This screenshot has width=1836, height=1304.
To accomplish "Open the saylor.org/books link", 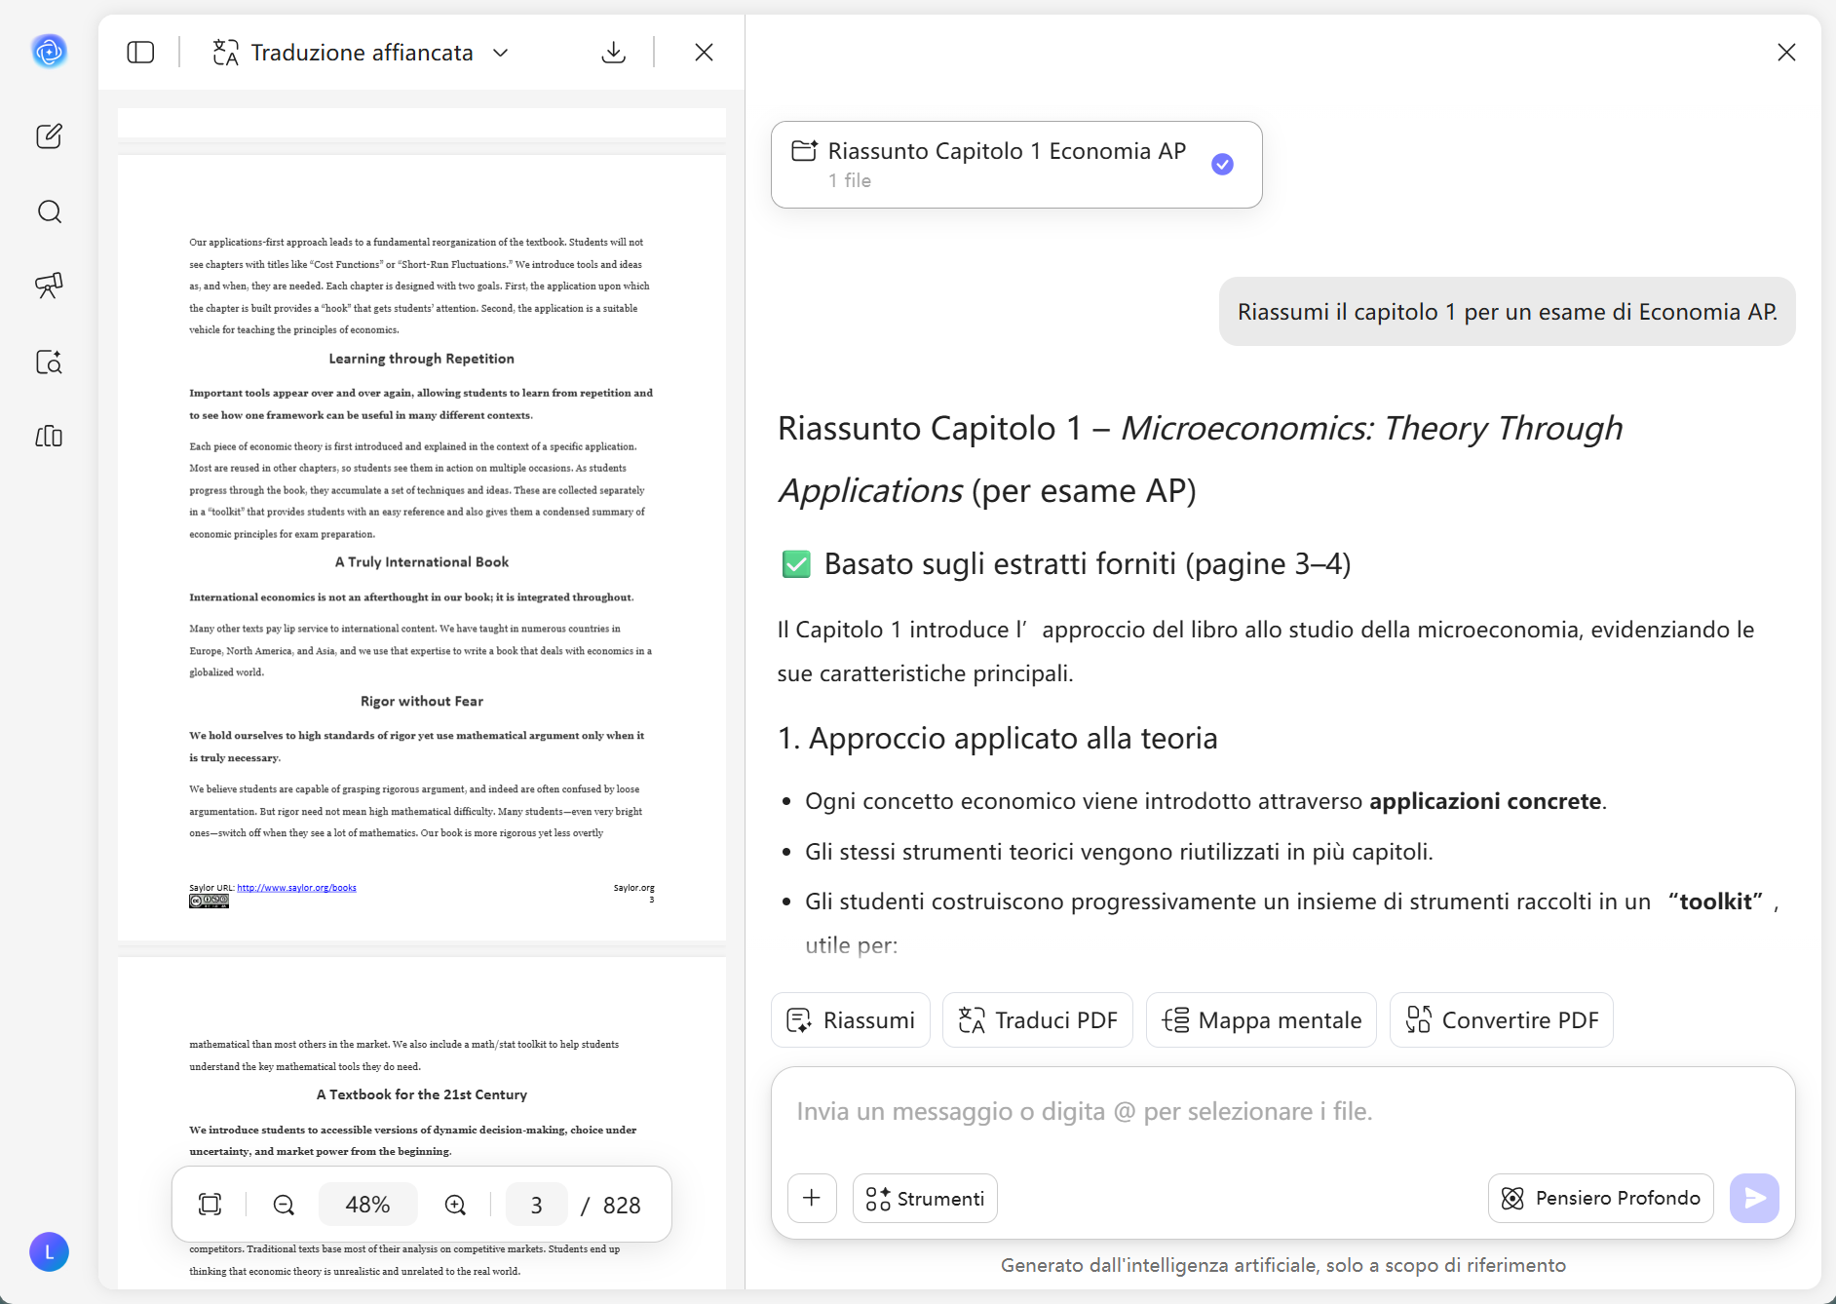I will coord(296,888).
